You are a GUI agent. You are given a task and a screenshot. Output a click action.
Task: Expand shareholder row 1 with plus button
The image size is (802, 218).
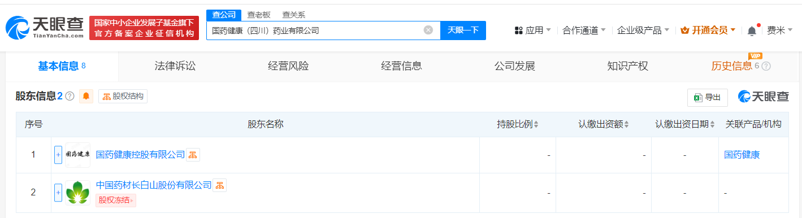point(58,155)
